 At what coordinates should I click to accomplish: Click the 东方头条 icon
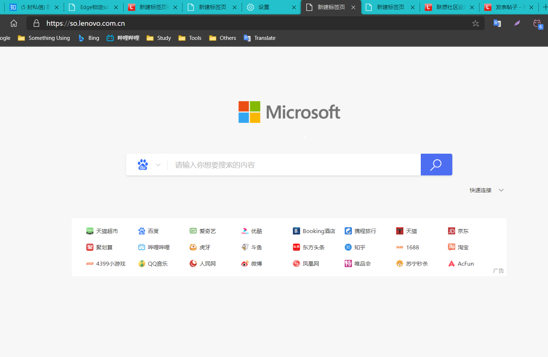click(296, 247)
